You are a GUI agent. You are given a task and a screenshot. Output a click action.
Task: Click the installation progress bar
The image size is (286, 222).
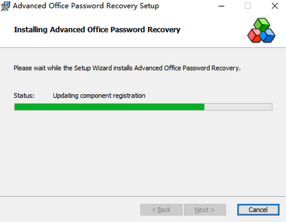(143, 107)
